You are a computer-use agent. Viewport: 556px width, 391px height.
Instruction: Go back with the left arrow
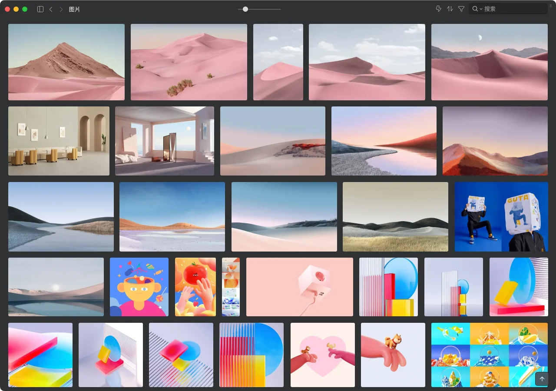pyautogui.click(x=51, y=9)
